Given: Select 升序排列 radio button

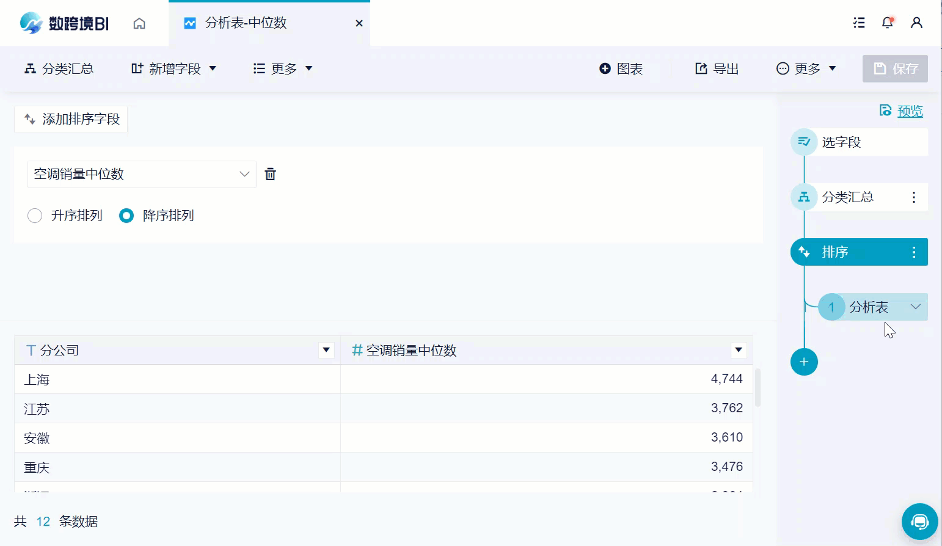Looking at the screenshot, I should pos(35,216).
